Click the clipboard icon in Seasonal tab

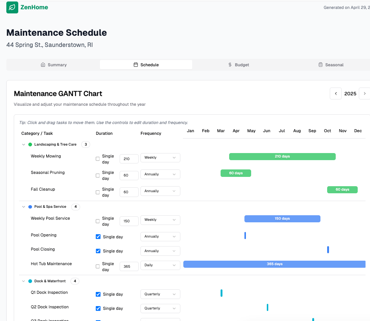(320, 65)
